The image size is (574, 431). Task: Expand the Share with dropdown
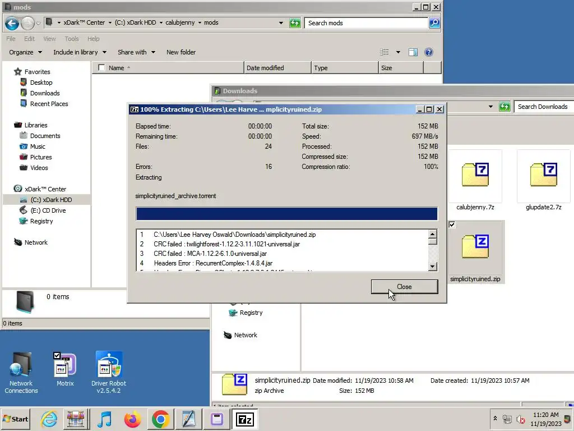click(137, 52)
